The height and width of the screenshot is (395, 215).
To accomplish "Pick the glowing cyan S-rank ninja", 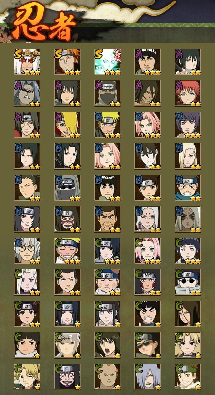I will coord(107,62).
